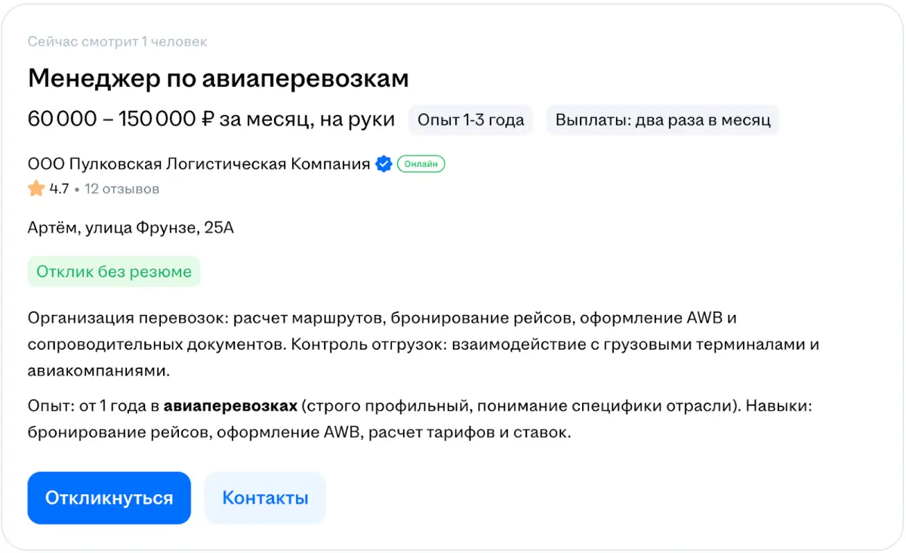This screenshot has height=553, width=906.
Task: View the 12 отзывов reviews link
Action: (122, 189)
